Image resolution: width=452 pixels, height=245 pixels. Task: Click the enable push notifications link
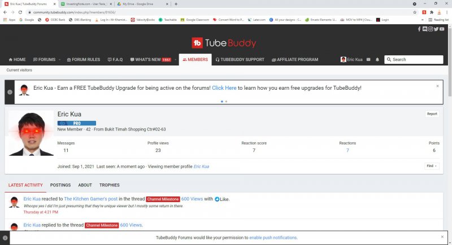(x=273, y=238)
